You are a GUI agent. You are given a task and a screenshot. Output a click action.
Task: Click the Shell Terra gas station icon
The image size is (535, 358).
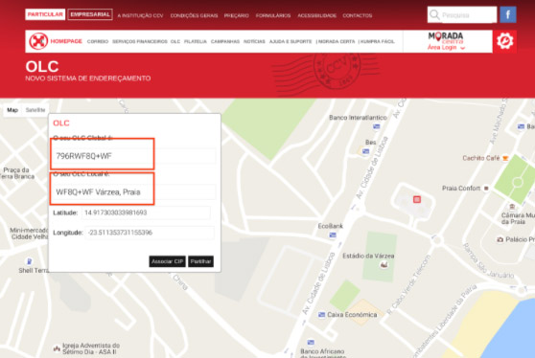coord(30,261)
